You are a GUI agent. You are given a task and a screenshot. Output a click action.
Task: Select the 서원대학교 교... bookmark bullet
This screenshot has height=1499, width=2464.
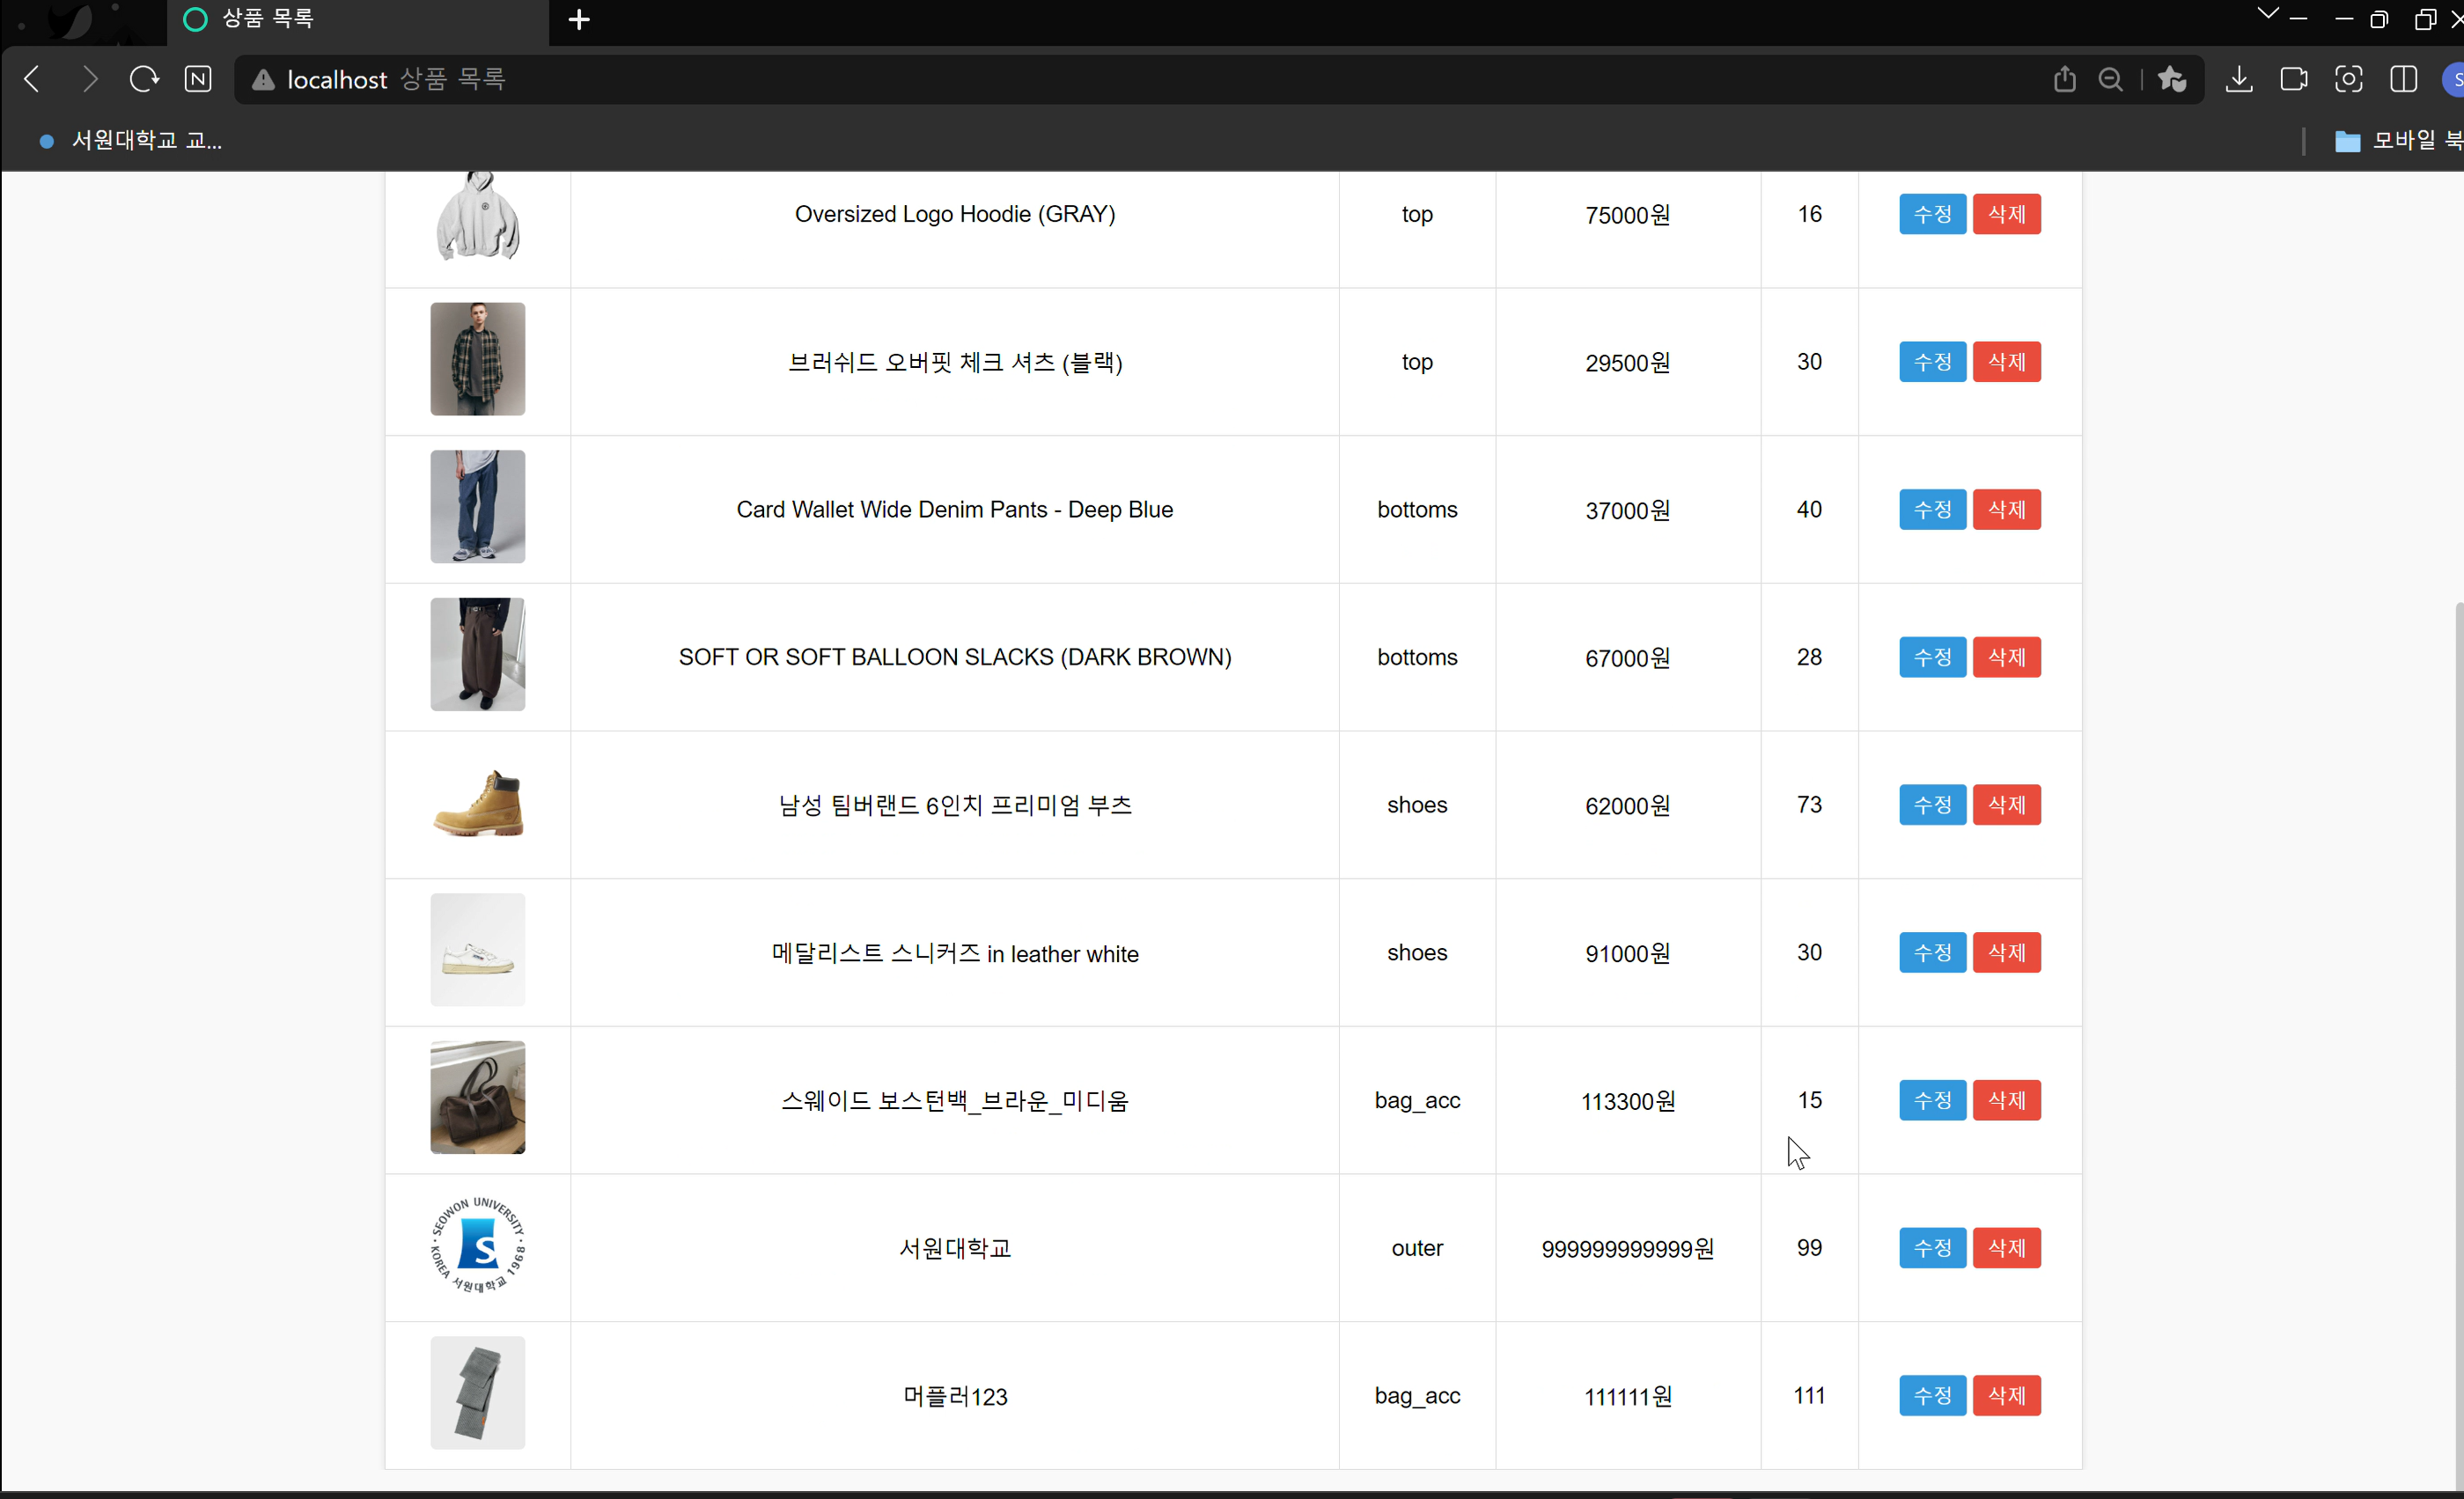pos(45,141)
